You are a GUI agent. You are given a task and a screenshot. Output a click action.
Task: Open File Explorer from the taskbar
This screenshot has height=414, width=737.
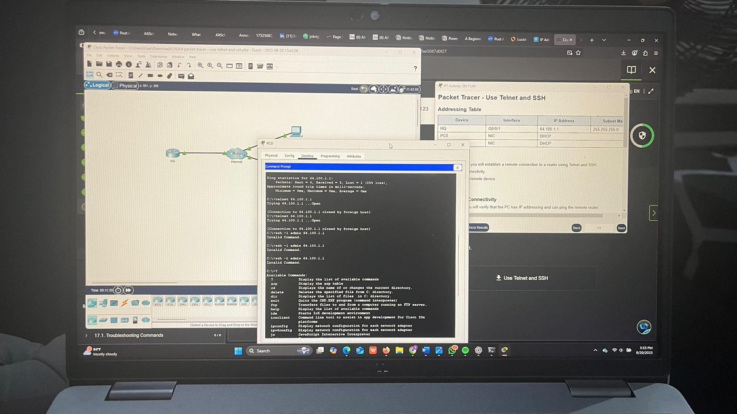click(x=399, y=350)
